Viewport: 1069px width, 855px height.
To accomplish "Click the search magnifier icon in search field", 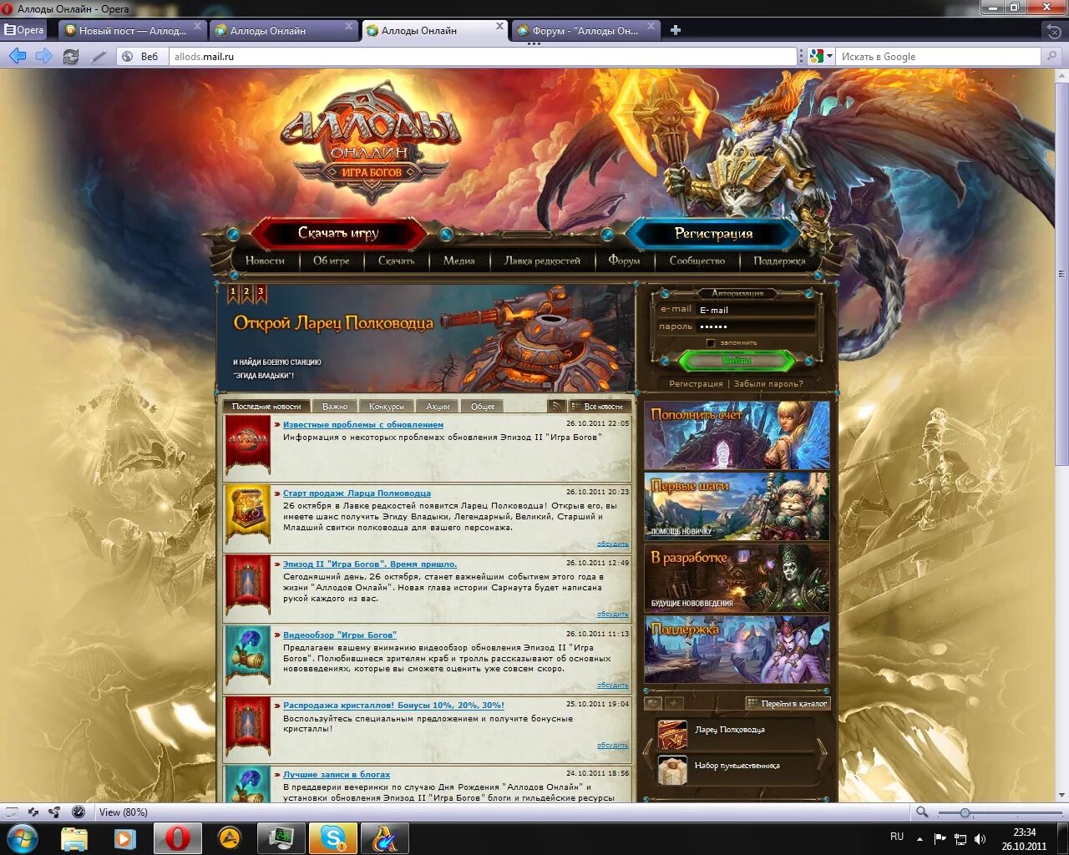I will (1051, 56).
